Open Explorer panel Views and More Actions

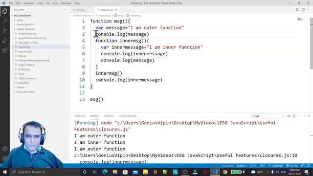pyautogui.click(x=65, y=10)
